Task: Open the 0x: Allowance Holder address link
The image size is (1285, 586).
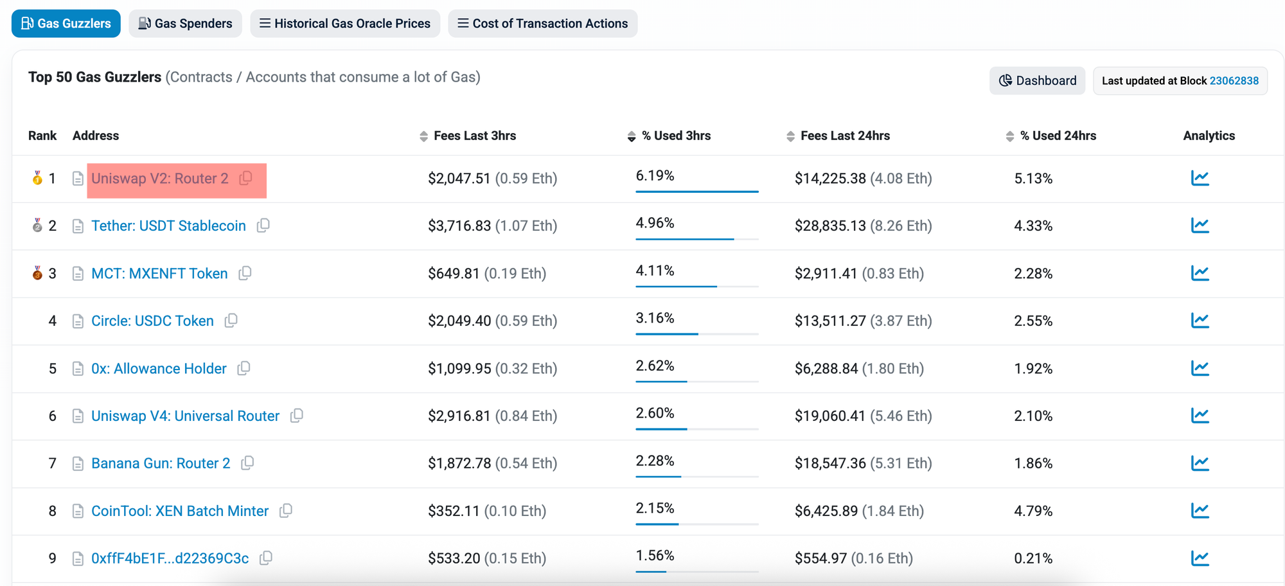Action: click(x=159, y=369)
